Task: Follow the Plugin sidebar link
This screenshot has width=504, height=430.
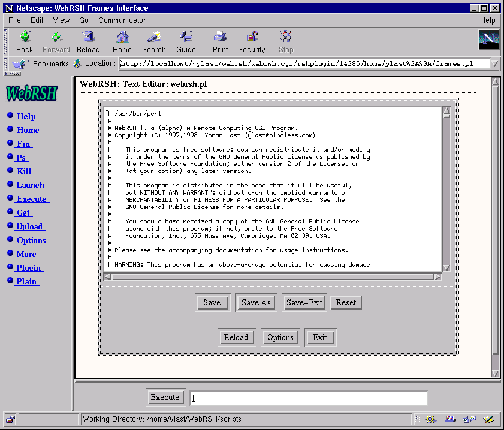Action: [x=29, y=268]
